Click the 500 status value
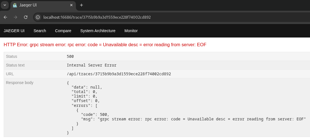Image resolution: width=310 pixels, height=139 pixels. coord(70,56)
